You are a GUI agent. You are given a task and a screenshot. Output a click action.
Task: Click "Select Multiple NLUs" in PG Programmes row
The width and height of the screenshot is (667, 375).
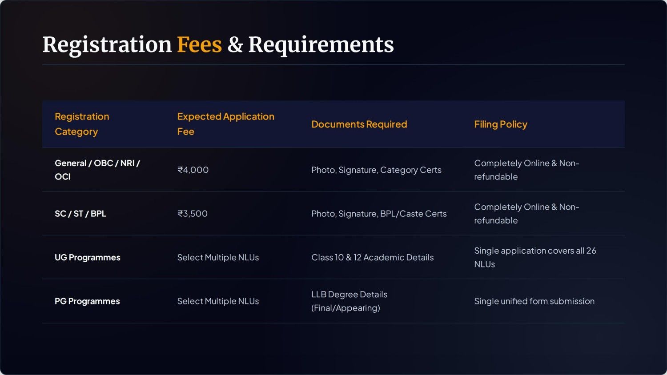coord(218,301)
